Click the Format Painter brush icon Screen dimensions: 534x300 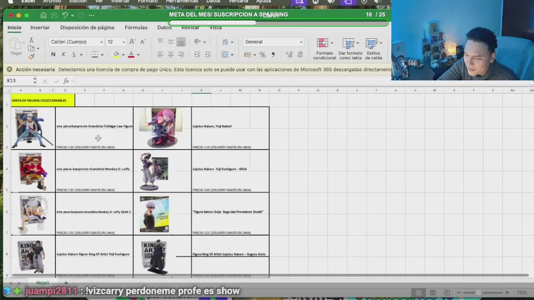tap(31, 57)
